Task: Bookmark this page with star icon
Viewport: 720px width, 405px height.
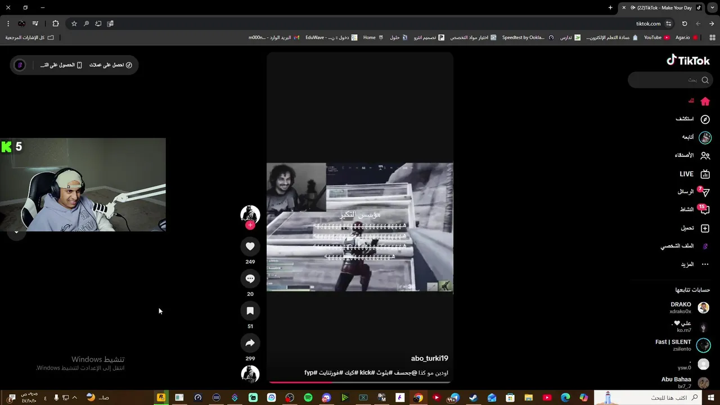Action: (74, 24)
